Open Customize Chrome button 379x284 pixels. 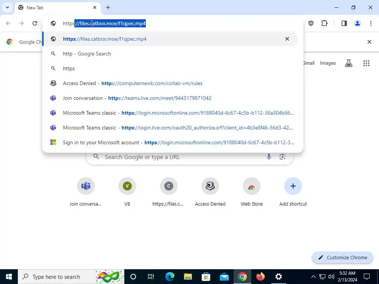point(342,257)
